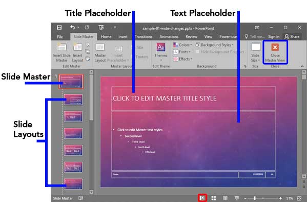Screen dimensions: 307x202
Task: Select the fifth slide layout thumbnail
Action: [73, 167]
